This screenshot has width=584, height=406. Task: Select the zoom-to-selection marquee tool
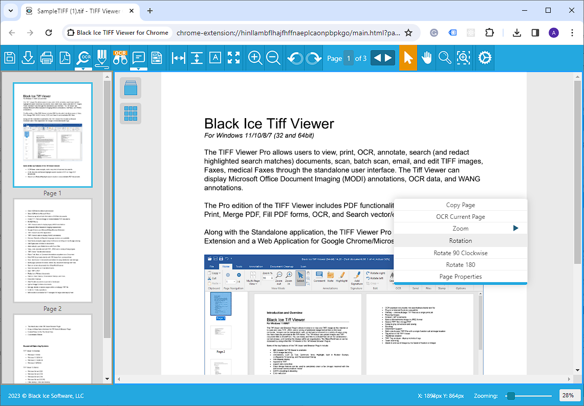tap(463, 58)
